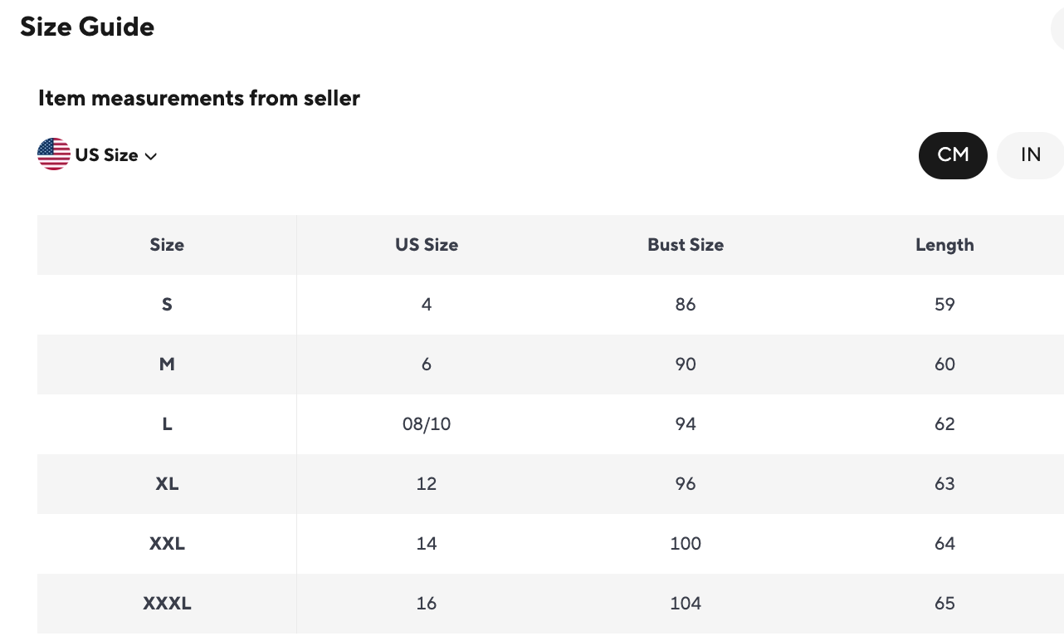Viewport: 1064px width, 641px height.
Task: Select the M size row label
Action: pos(167,365)
